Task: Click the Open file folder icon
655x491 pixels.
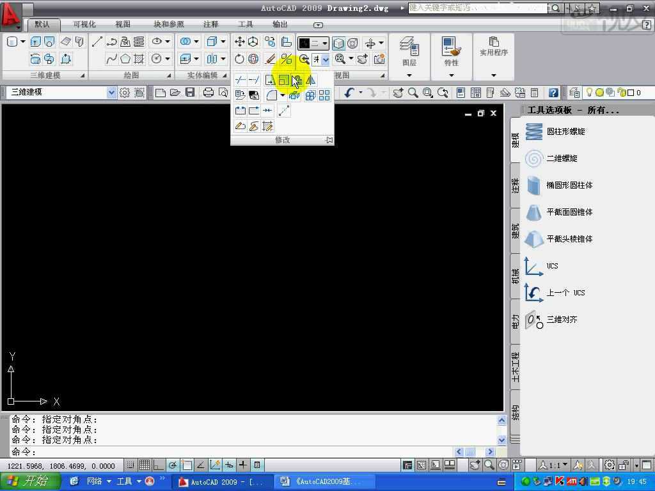Action: pos(175,92)
